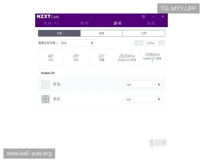Click the 1398RPM Kraken Z3 fan card
Viewport: 203px width, 162px height.
point(152,57)
